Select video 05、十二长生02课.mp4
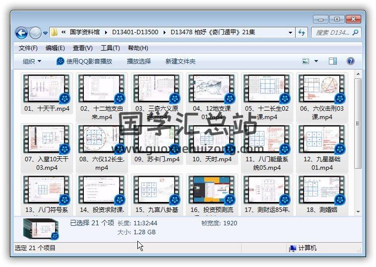This screenshot has height=267, width=376. click(x=267, y=97)
